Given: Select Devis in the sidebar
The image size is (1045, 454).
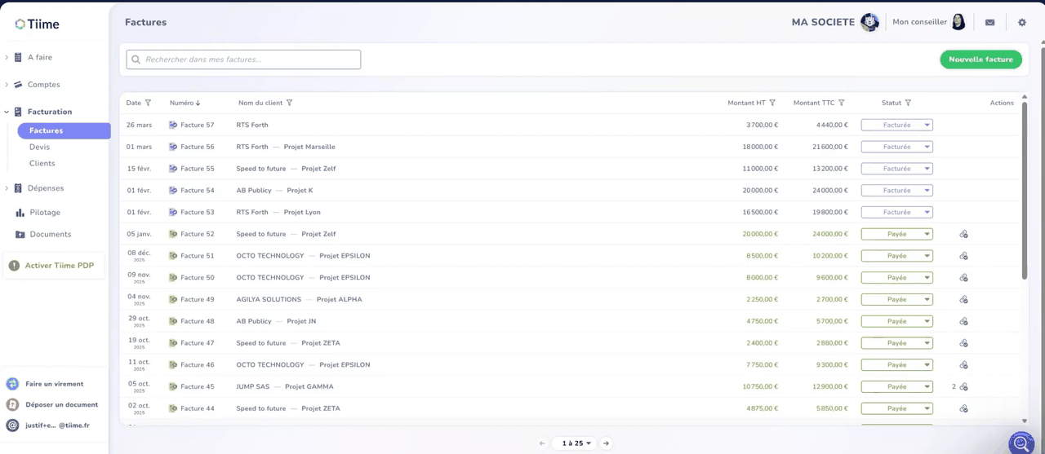Looking at the screenshot, I should (x=39, y=147).
